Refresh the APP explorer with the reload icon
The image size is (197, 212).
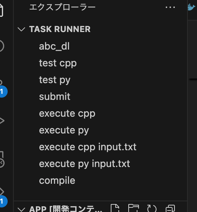pyautogui.click(x=152, y=209)
